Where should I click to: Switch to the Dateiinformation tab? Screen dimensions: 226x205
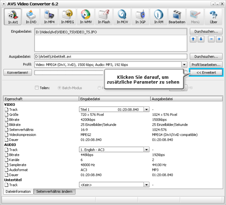[18, 191]
